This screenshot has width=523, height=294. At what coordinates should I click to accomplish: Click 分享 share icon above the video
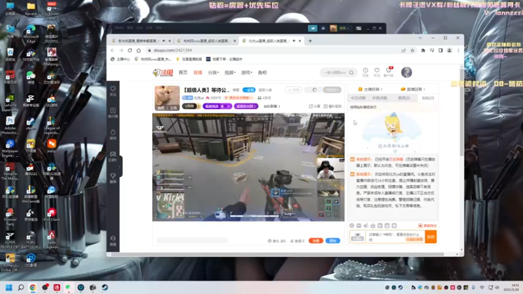pos(314,106)
